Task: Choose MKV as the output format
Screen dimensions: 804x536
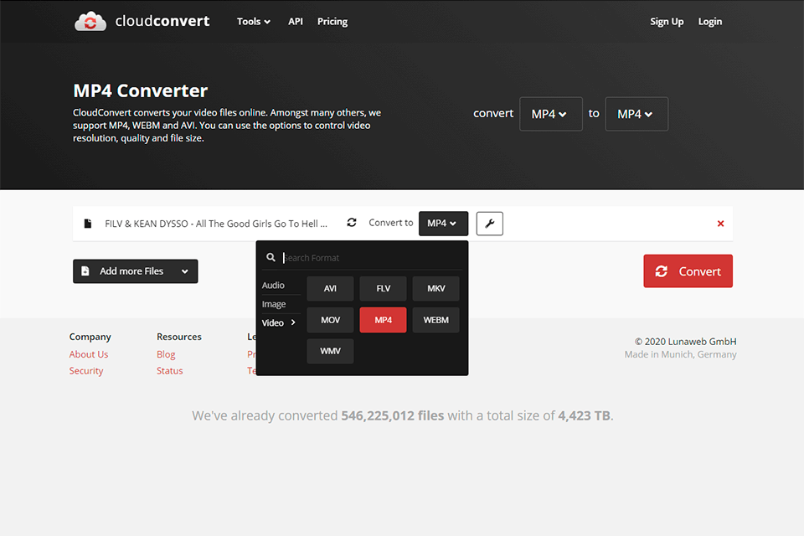Action: (435, 288)
